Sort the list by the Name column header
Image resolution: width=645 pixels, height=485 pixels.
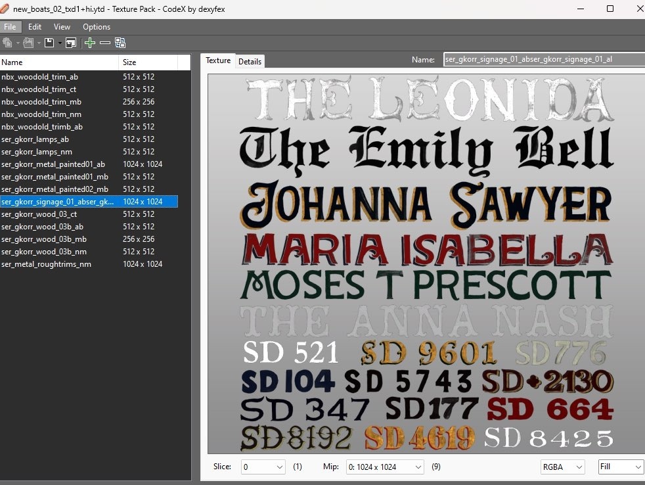[x=59, y=62]
